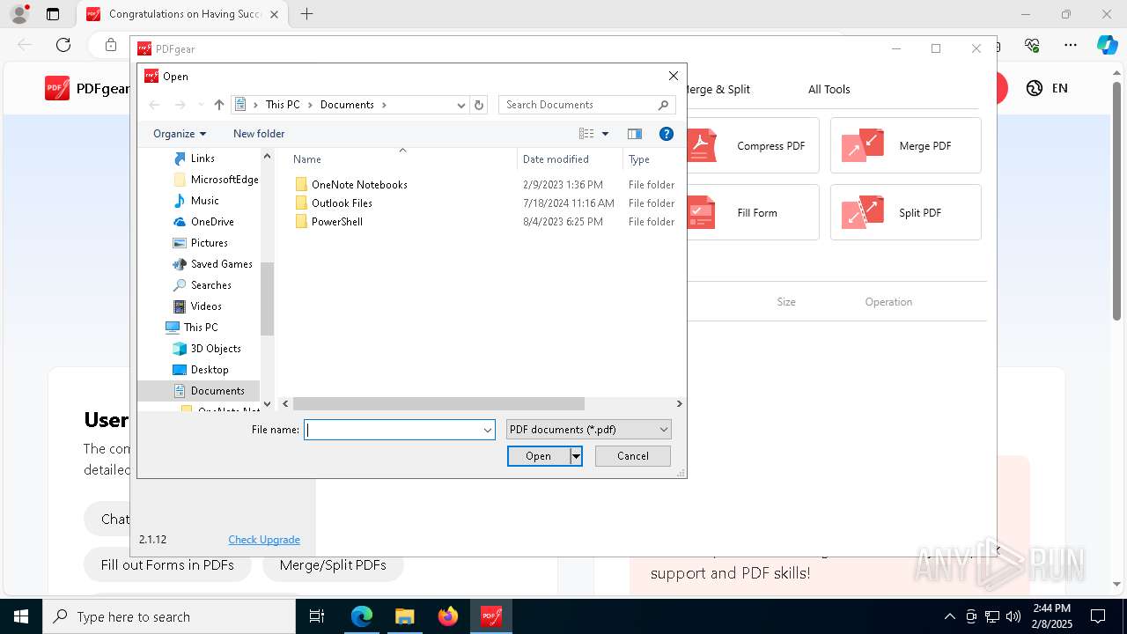Open the Edge Copilot icon
The width and height of the screenshot is (1127, 634).
[x=1107, y=45]
